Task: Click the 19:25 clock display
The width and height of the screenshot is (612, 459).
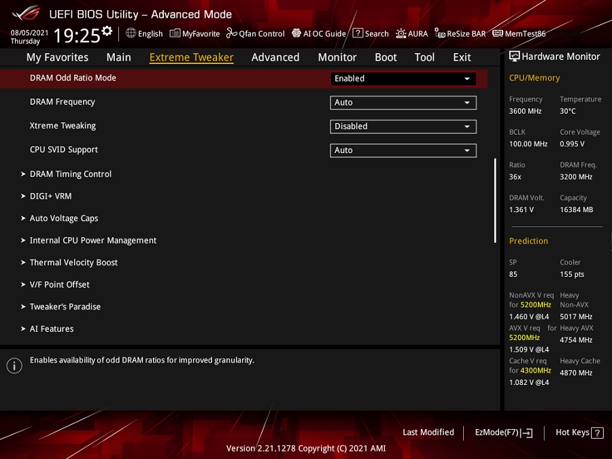Action: tap(77, 36)
